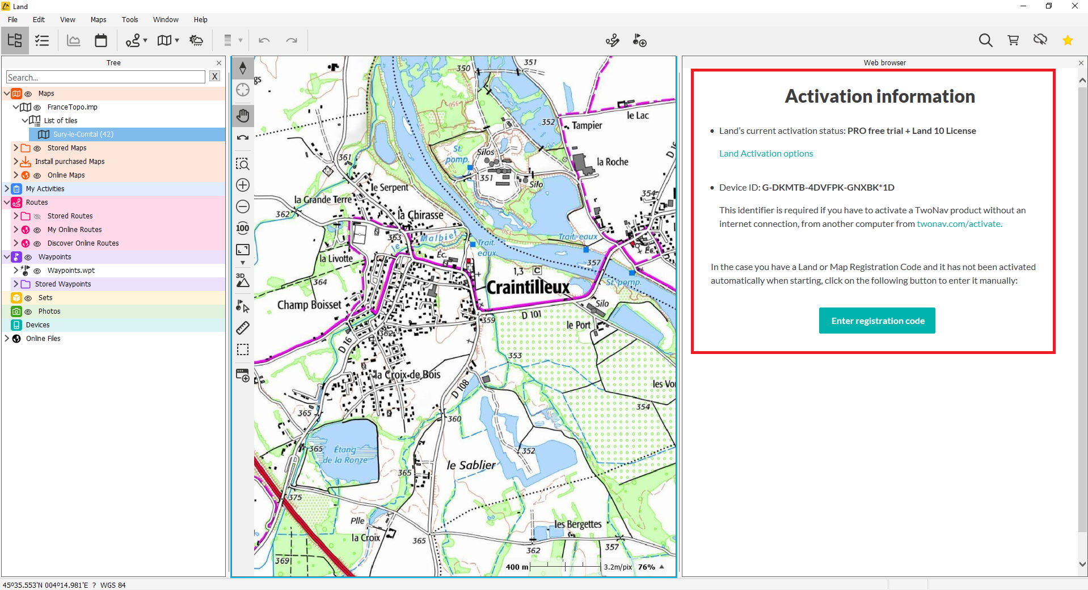This screenshot has height=590, width=1088.
Task: Click the cloud sync disabled icon
Action: tap(1040, 40)
